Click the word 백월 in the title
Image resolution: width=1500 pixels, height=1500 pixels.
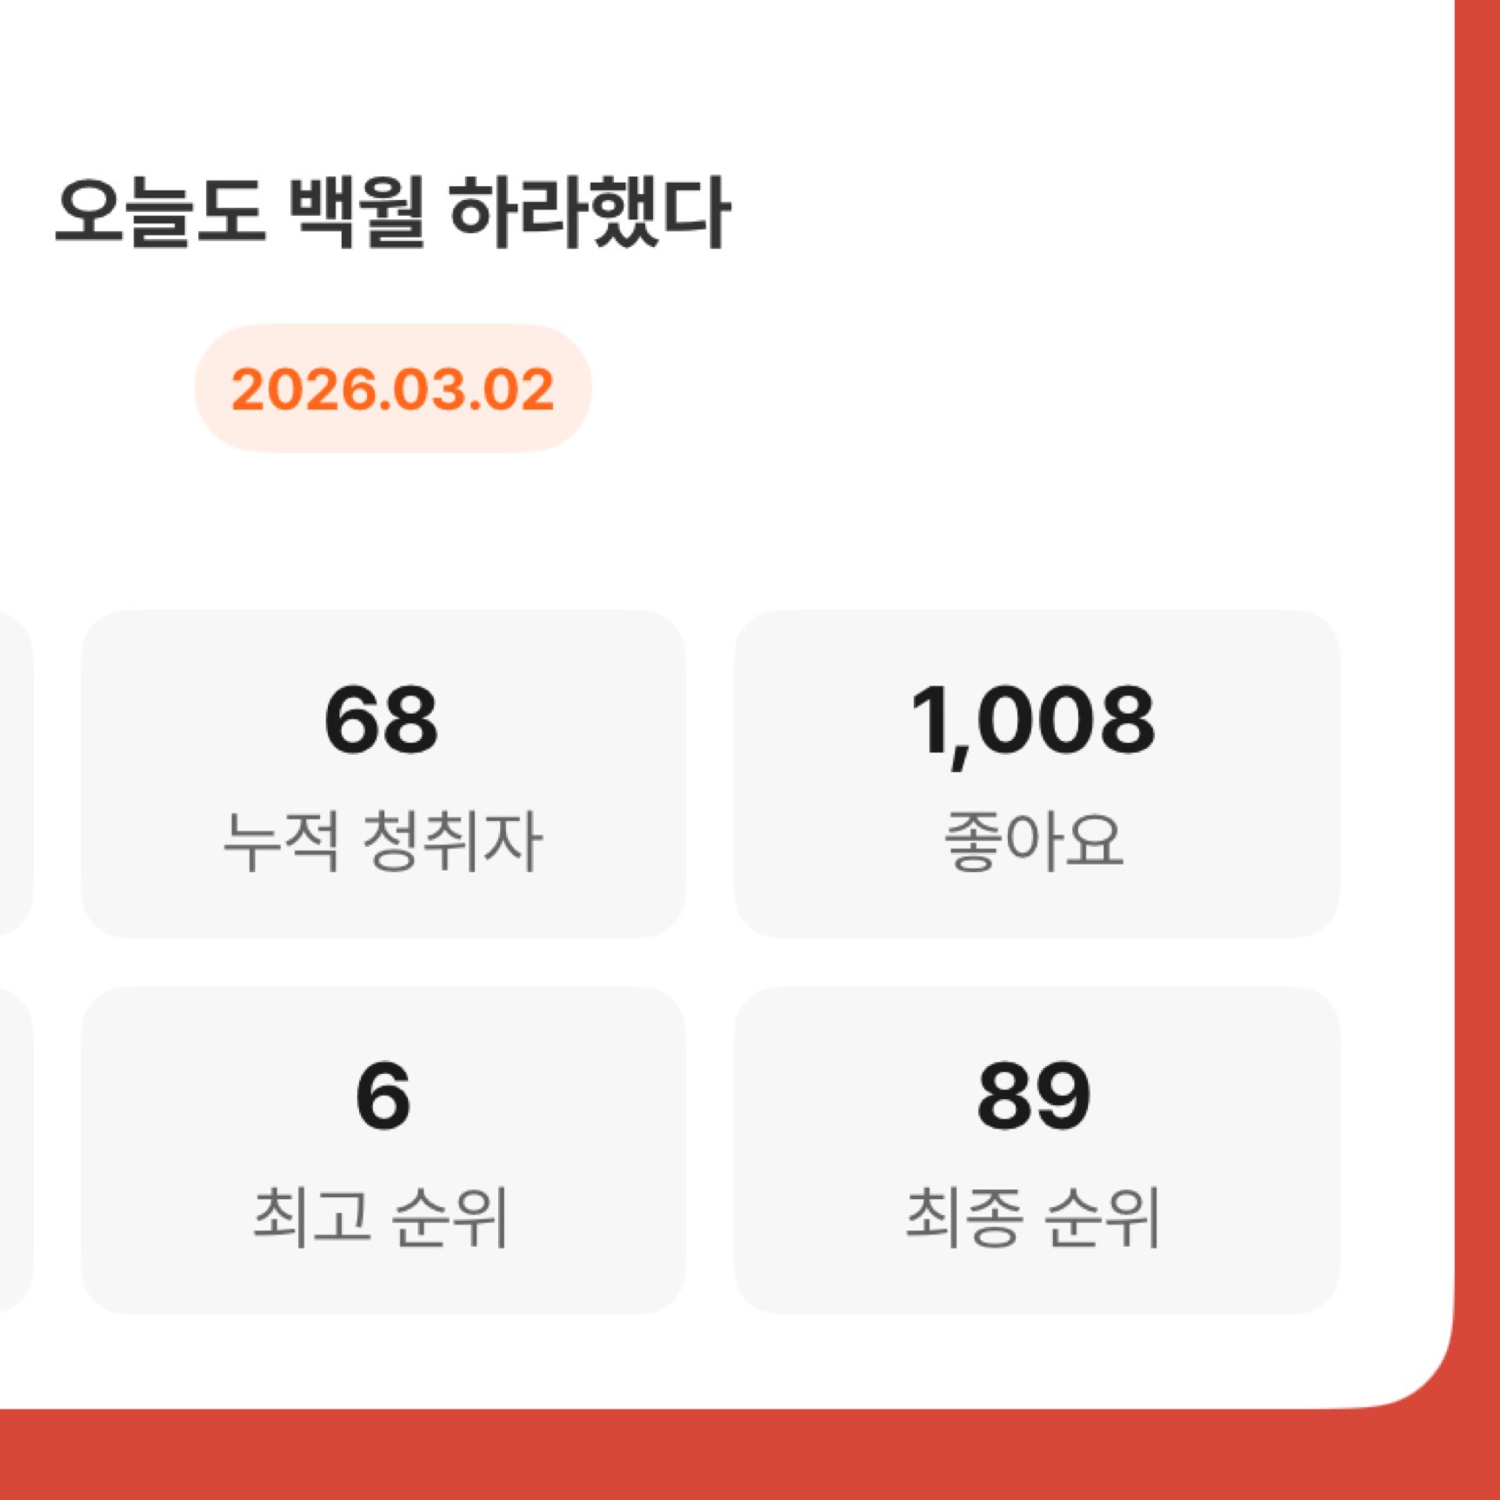click(x=356, y=212)
